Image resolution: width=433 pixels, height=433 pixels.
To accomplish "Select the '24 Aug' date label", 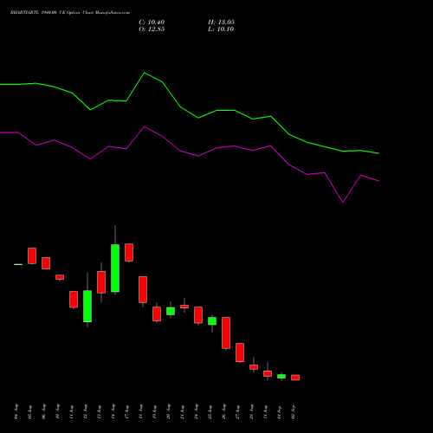I will [x=197, y=411].
